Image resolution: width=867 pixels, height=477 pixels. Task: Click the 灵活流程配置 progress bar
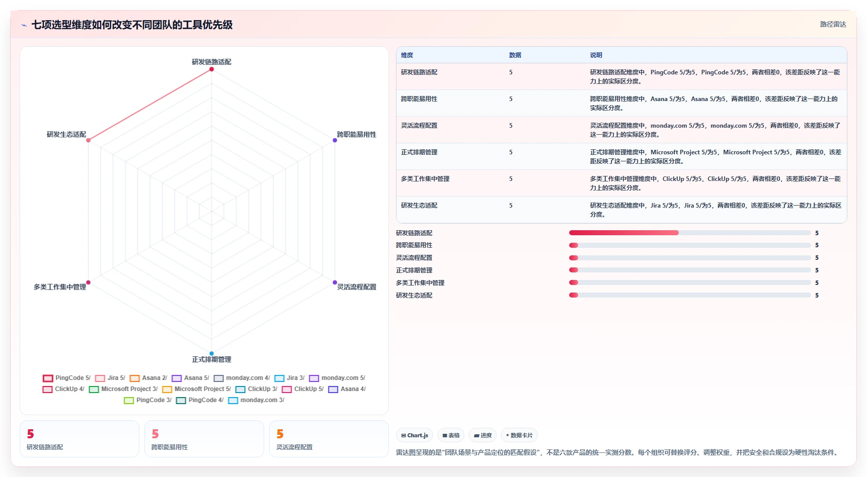point(689,258)
